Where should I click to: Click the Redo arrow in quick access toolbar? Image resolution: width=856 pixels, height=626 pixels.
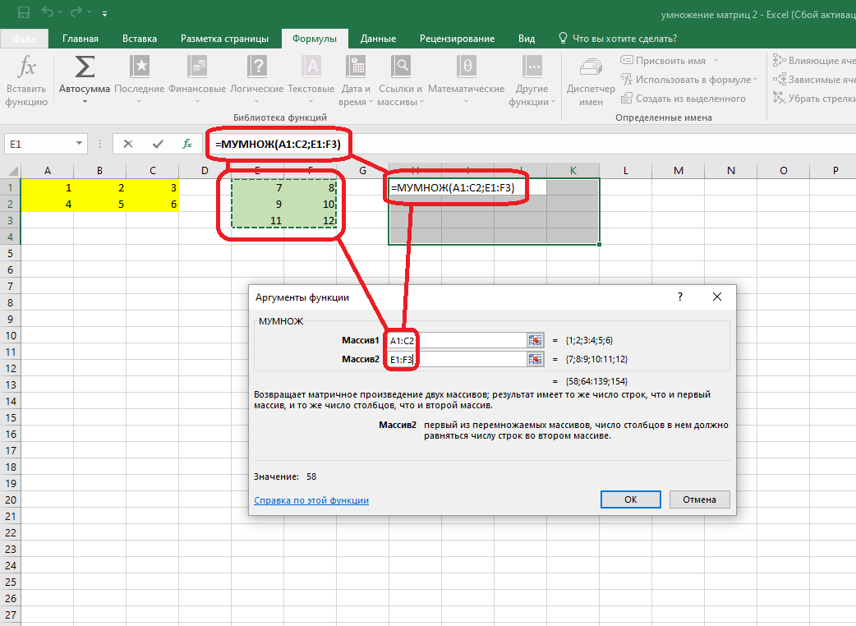pos(76,12)
